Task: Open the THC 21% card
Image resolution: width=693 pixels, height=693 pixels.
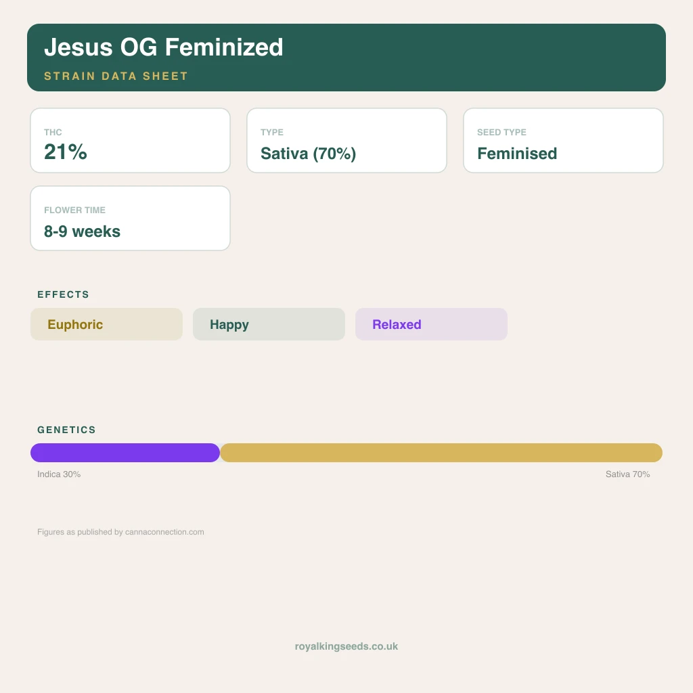Action: click(131, 141)
